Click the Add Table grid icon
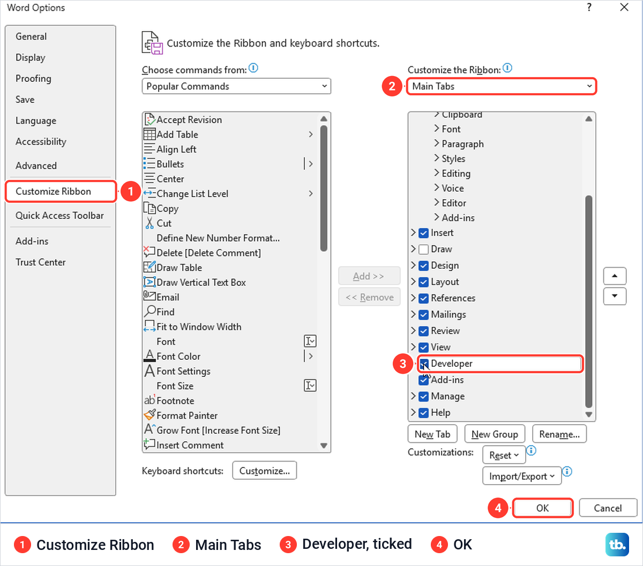This screenshot has height=566, width=643. coord(149,134)
